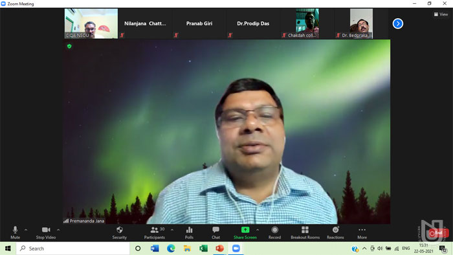This screenshot has height=255, width=453.
Task: Click the green encryption shield icon
Action: tap(69, 46)
